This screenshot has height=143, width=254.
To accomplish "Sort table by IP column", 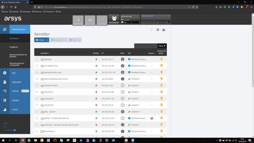I will point(103,53).
